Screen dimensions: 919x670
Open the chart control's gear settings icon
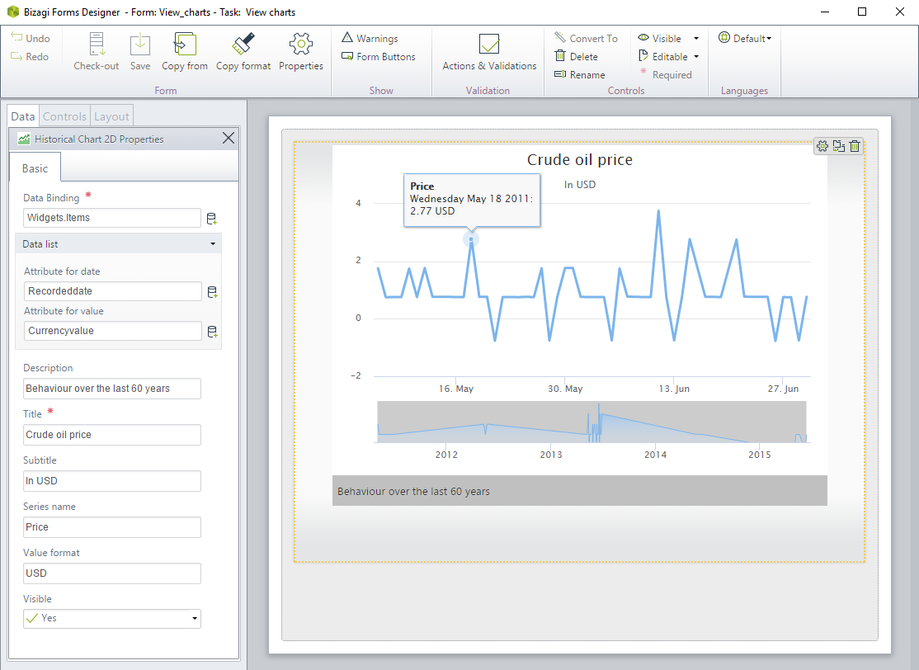(x=822, y=146)
